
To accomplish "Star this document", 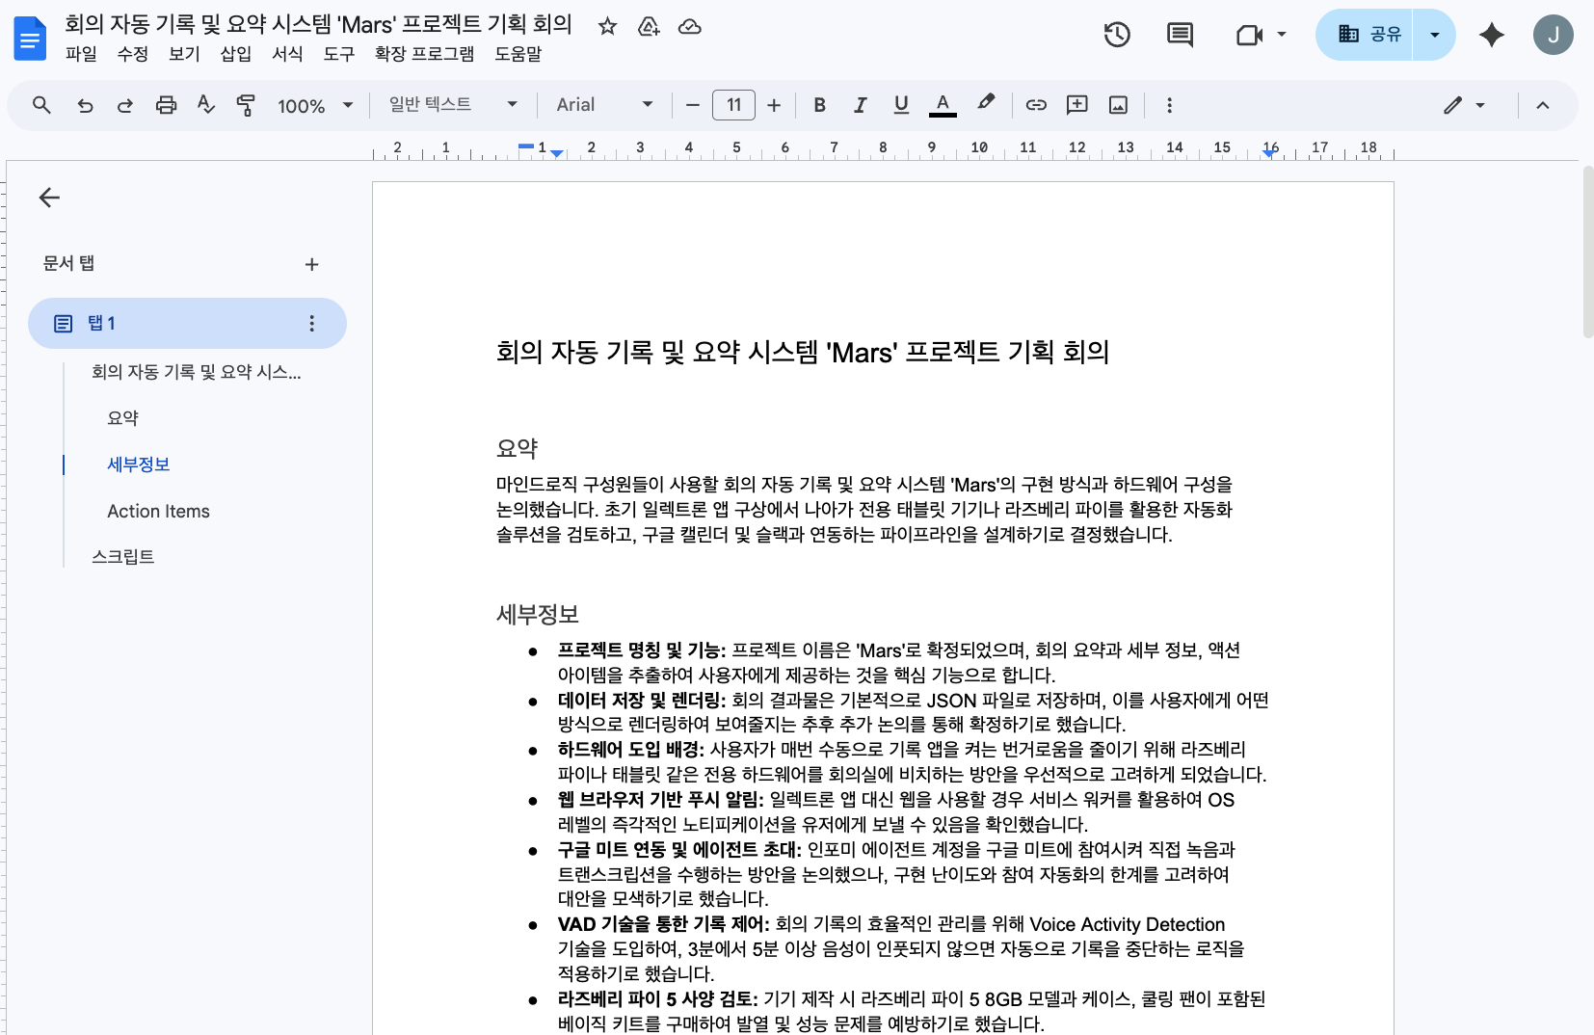I will tap(607, 26).
